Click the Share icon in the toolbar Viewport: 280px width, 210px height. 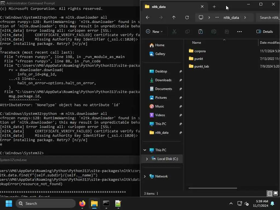pyautogui.click(x=227, y=32)
